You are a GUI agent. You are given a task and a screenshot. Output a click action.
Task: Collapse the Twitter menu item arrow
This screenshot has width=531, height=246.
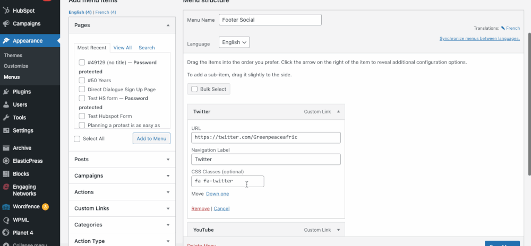pos(338,111)
